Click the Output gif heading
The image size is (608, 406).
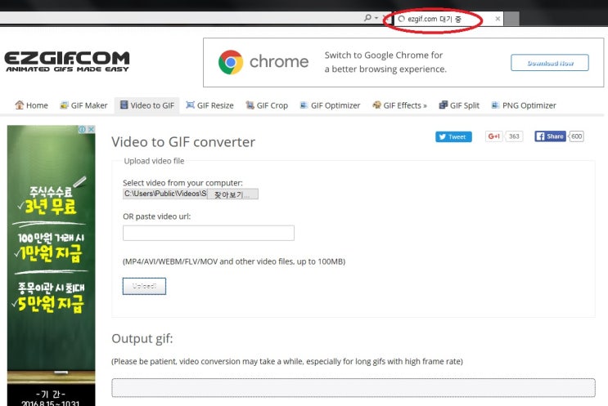(x=142, y=339)
